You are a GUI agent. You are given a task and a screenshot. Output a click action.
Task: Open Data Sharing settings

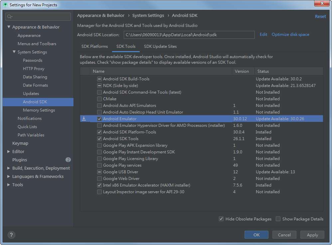tap(35, 77)
